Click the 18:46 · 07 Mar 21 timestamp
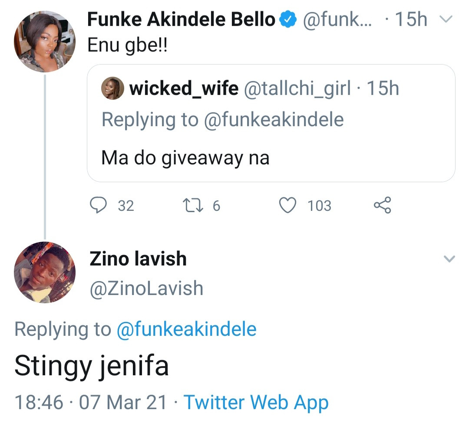 pos(90,403)
